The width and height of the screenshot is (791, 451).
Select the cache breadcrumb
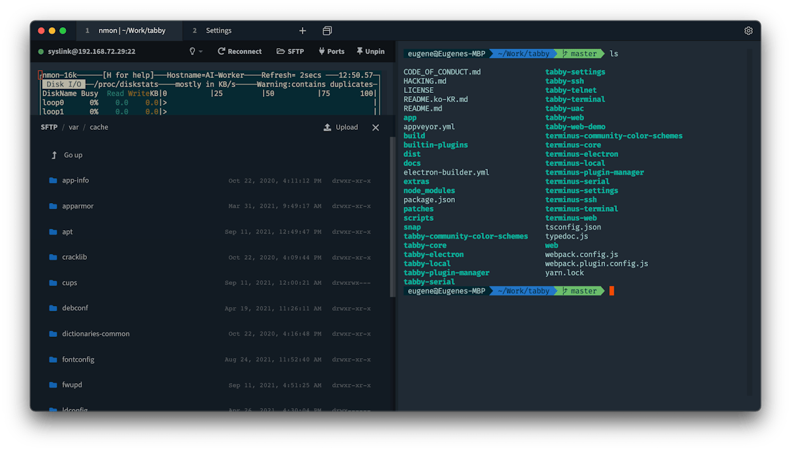point(99,127)
